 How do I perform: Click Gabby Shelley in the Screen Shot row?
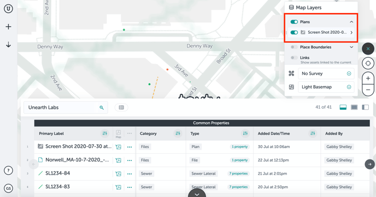(x=339, y=147)
